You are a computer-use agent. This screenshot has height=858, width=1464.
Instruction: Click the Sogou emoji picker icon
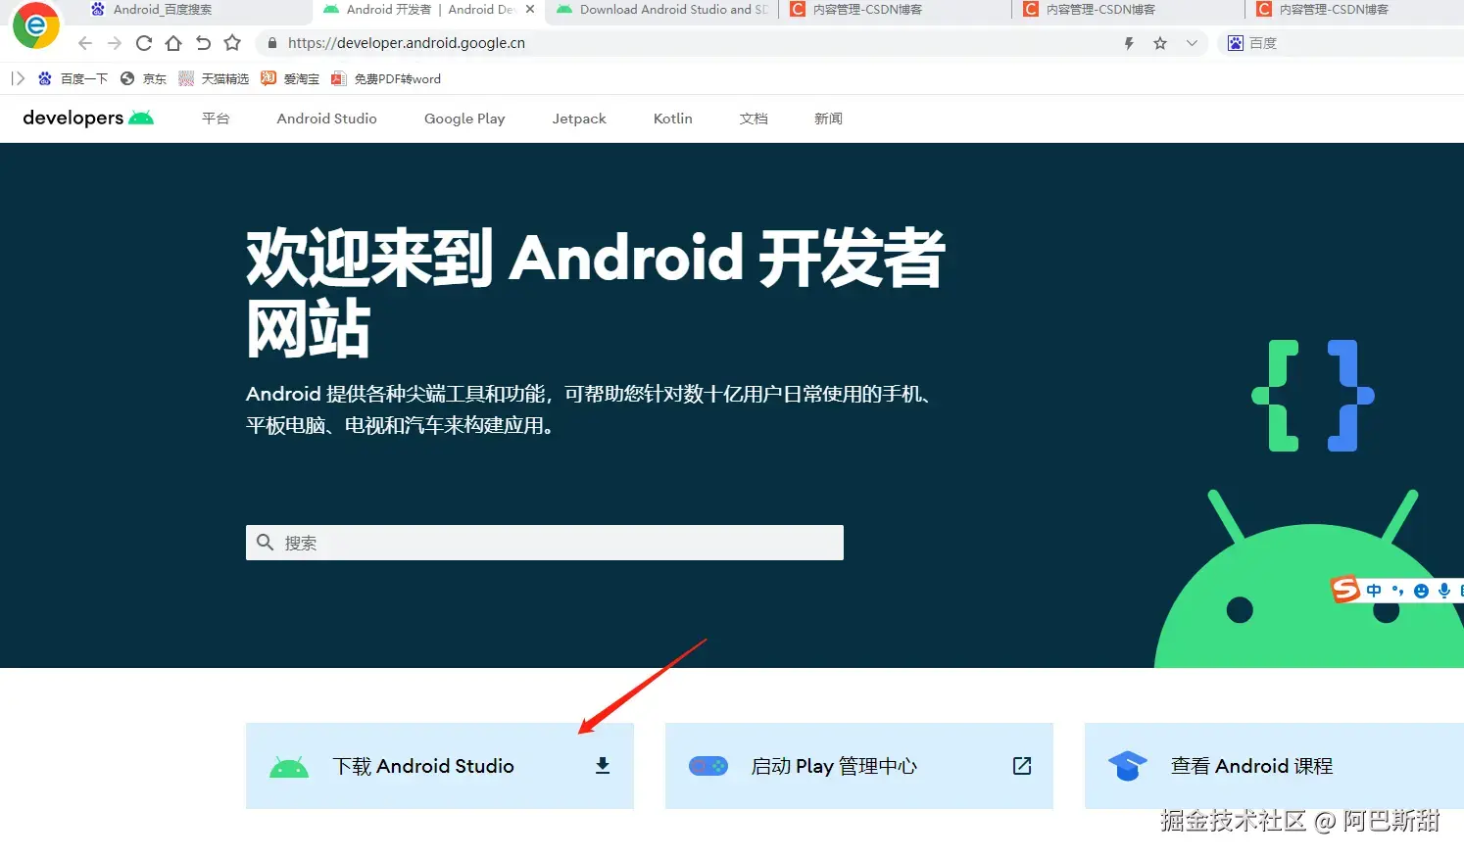(1423, 590)
